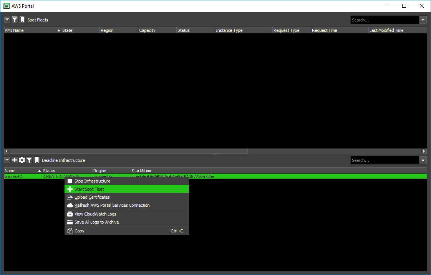
Task: Open View CloudWatch Logs menu entry
Action: pos(127,214)
